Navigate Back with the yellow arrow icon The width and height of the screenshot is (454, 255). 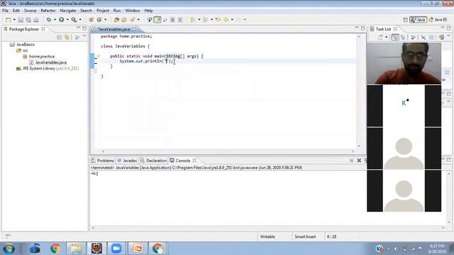pyautogui.click(x=226, y=20)
